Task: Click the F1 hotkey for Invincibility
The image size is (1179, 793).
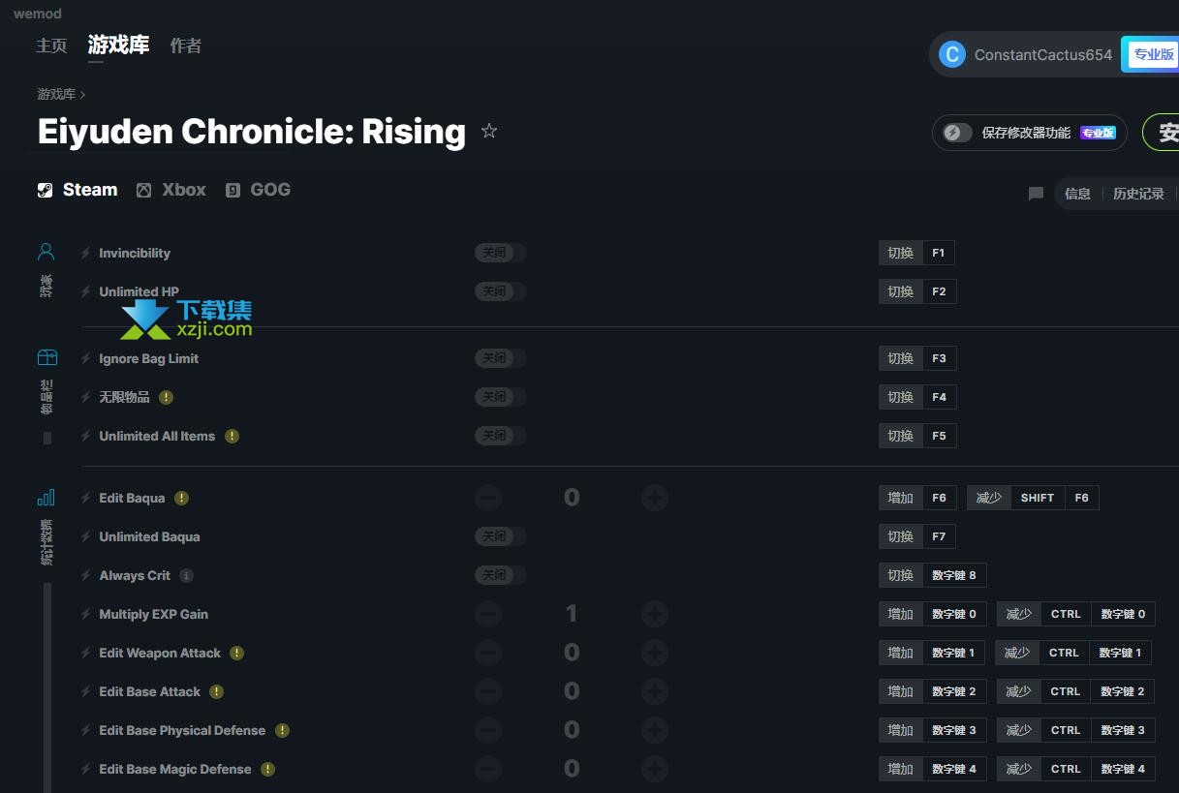Action: 939,253
